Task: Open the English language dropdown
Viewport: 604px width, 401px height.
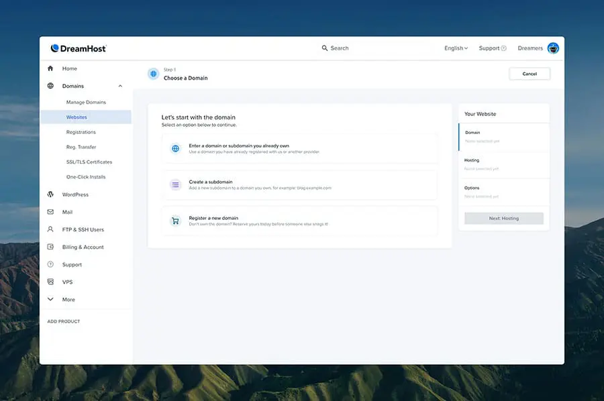Action: [456, 48]
